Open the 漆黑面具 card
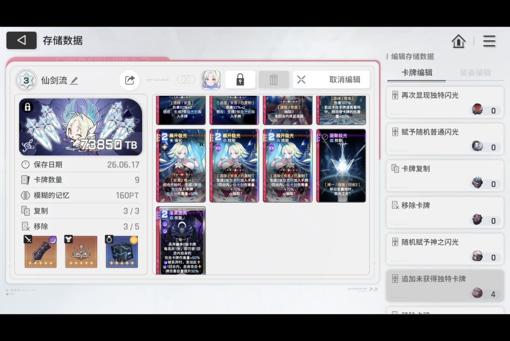The image size is (510, 341). 181,240
